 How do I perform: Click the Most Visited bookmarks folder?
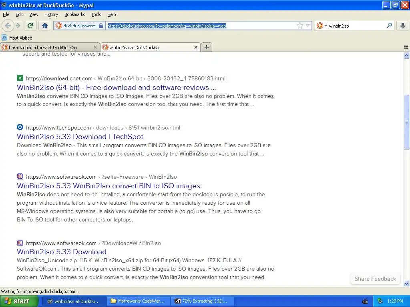pyautogui.click(x=17, y=38)
